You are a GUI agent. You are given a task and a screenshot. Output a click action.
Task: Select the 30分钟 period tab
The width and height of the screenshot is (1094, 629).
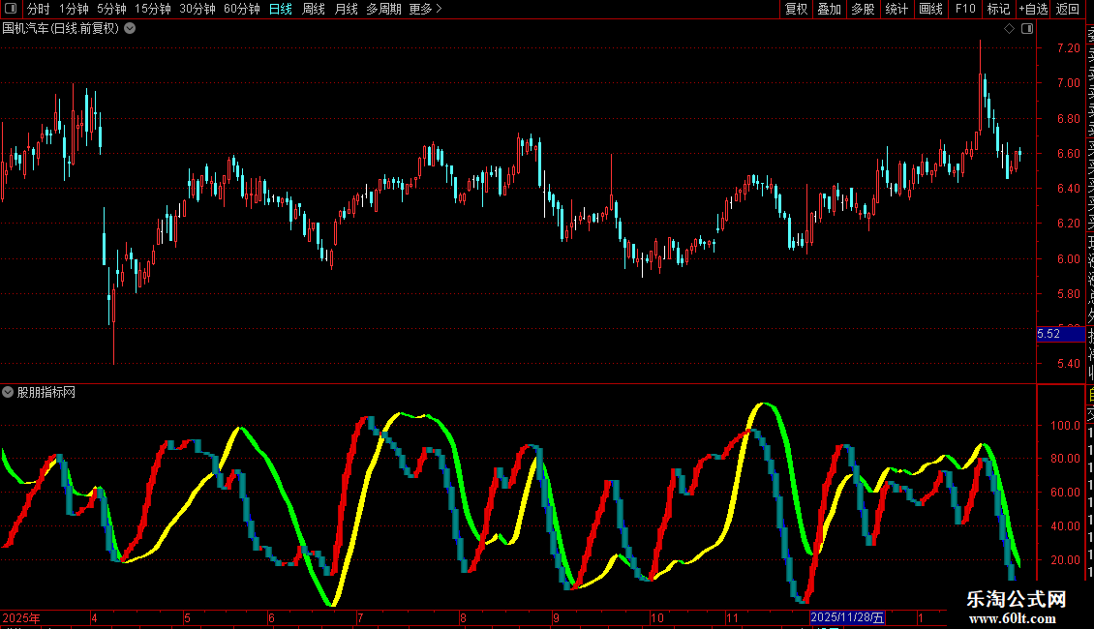198,9
